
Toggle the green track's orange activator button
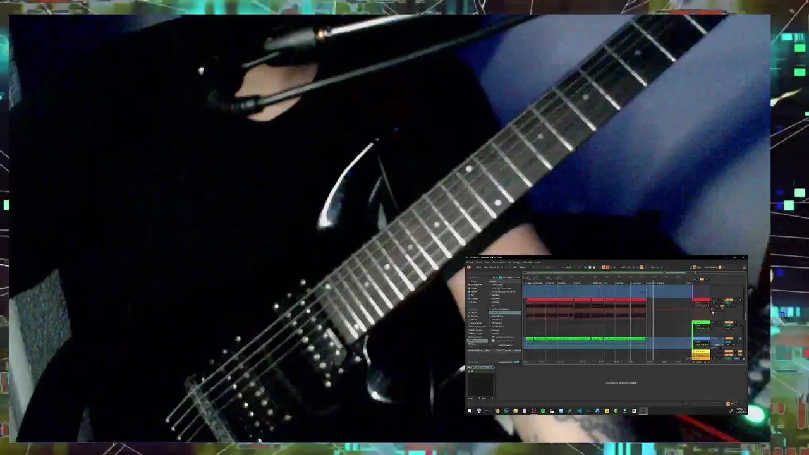click(x=729, y=322)
